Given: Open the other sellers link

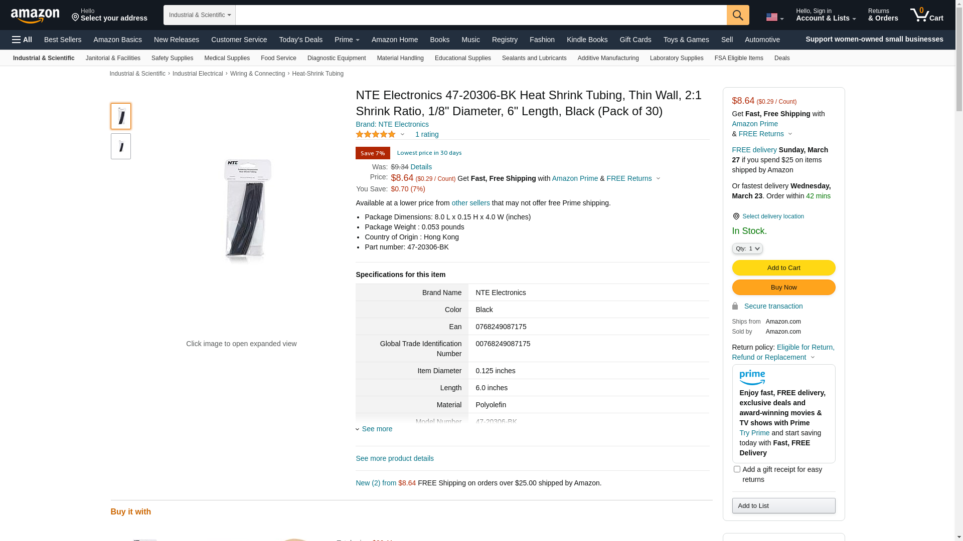Looking at the screenshot, I should tap(470, 203).
